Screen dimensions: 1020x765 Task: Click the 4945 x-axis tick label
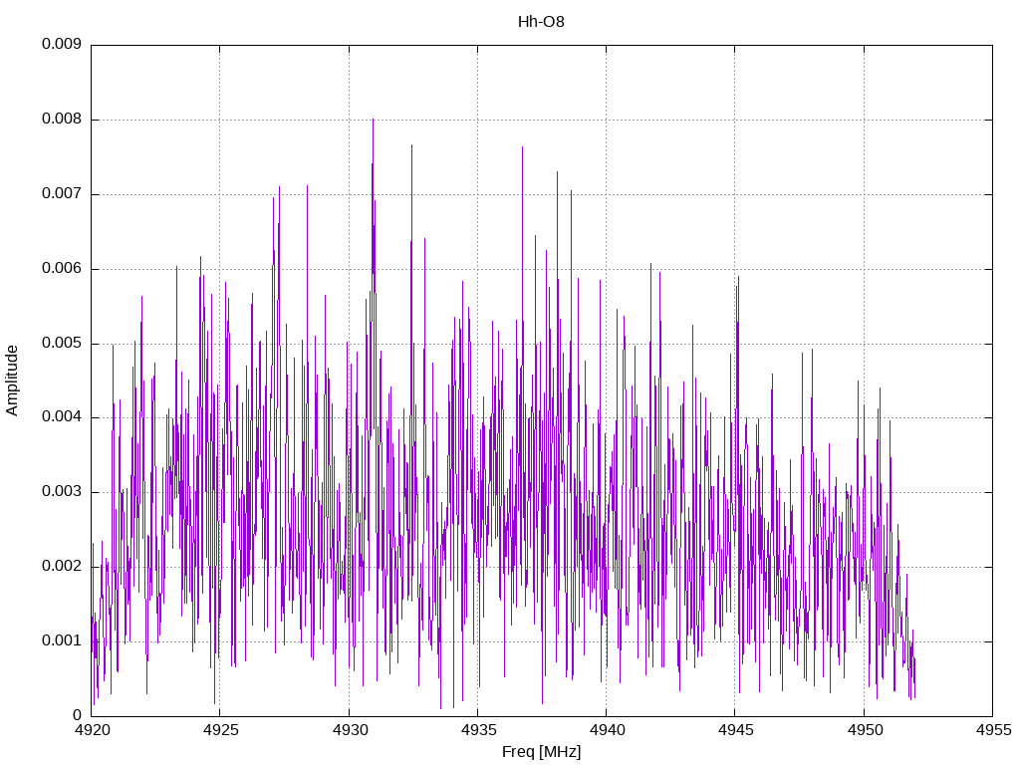(x=736, y=730)
